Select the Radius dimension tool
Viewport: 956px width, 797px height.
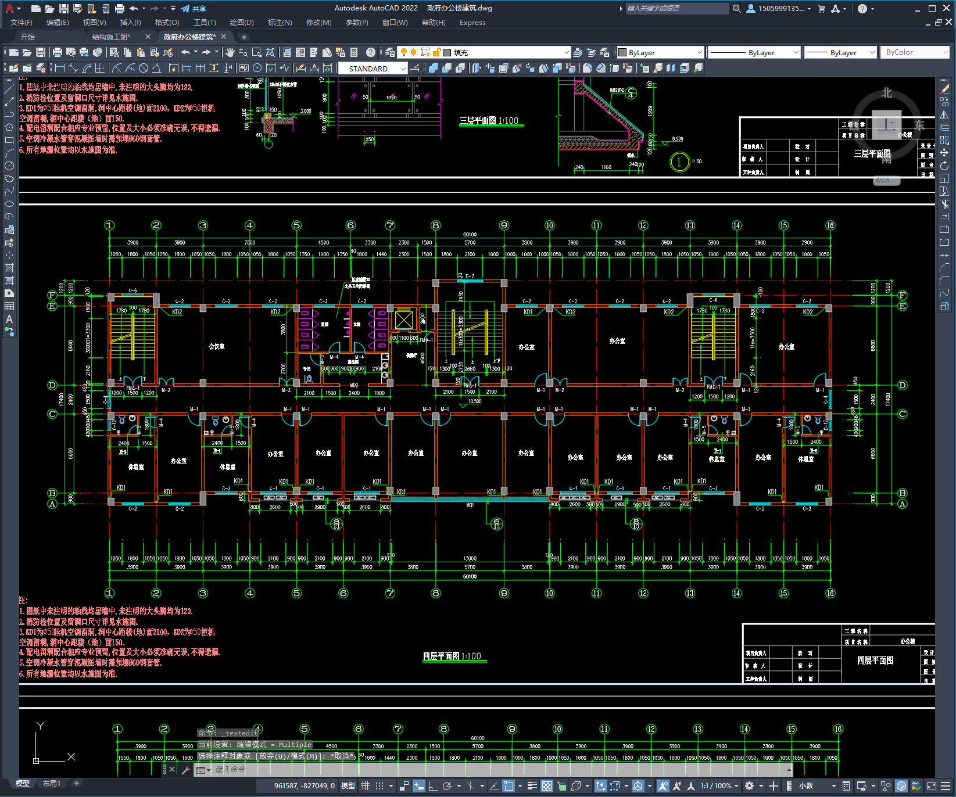click(x=117, y=68)
